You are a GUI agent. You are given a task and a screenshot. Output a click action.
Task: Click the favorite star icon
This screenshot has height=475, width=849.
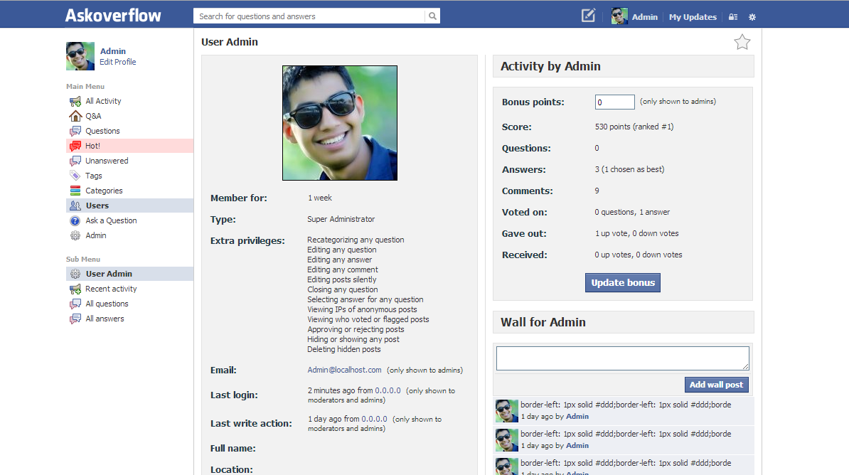click(x=742, y=43)
